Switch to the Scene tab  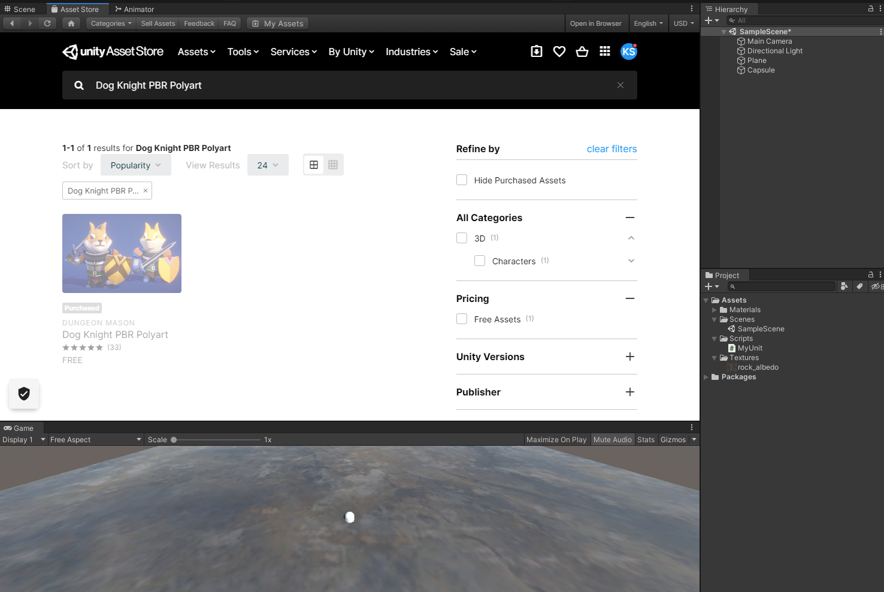click(x=20, y=9)
